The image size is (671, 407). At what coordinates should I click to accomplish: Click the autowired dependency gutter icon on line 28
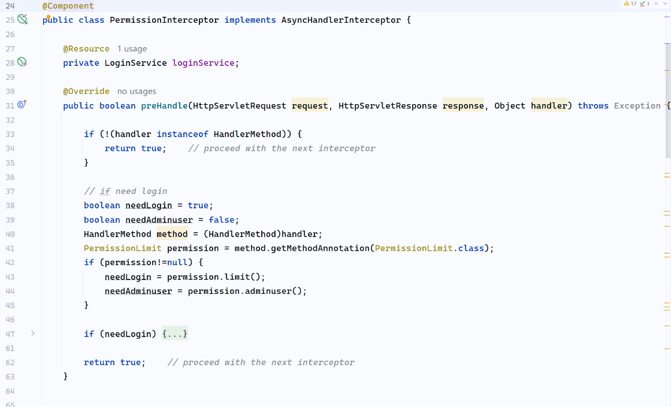pyautogui.click(x=22, y=62)
